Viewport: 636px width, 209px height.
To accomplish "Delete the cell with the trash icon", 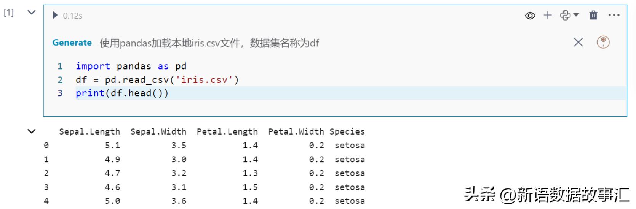I will pos(593,15).
